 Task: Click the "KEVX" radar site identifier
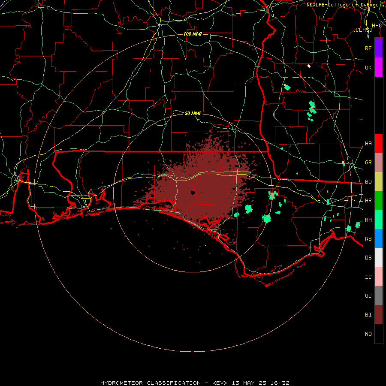(x=221, y=383)
